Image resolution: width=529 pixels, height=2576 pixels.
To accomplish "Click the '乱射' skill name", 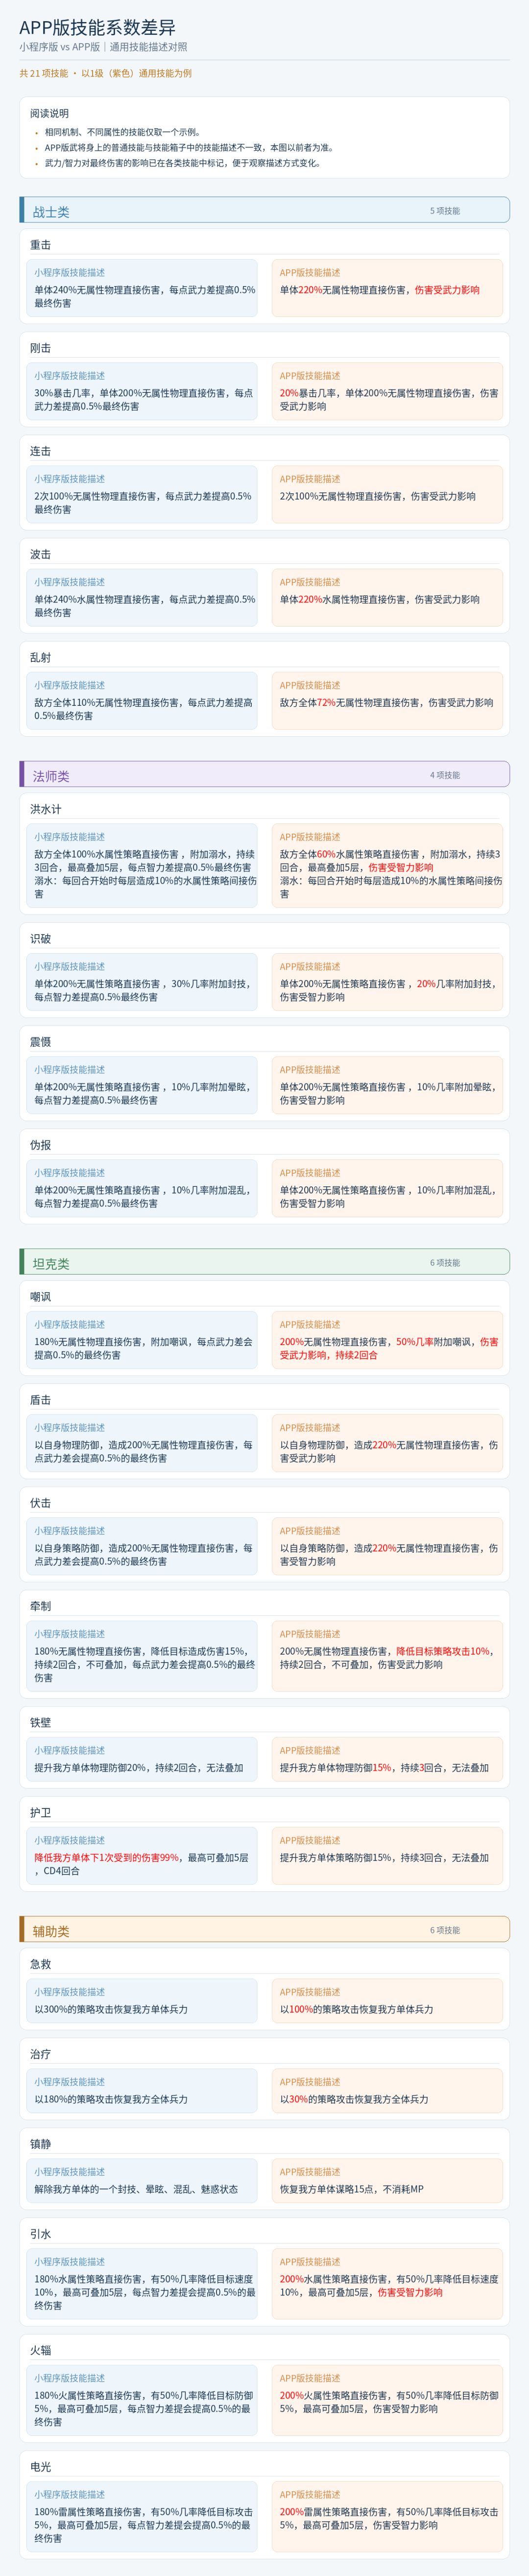I will coord(40,657).
